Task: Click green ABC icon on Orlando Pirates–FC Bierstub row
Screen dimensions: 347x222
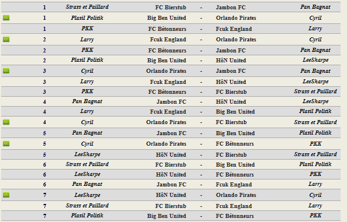Action: click(x=6, y=122)
